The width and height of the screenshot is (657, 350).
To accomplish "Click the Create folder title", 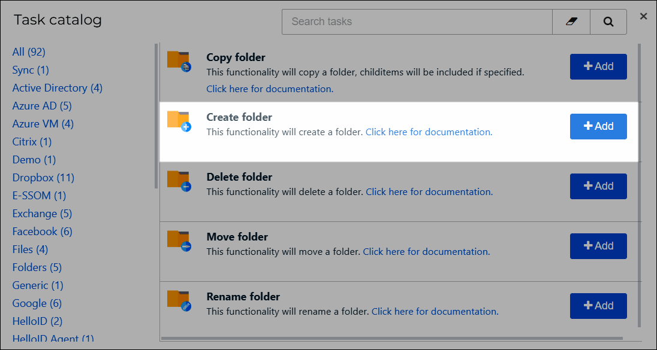I will tap(239, 117).
